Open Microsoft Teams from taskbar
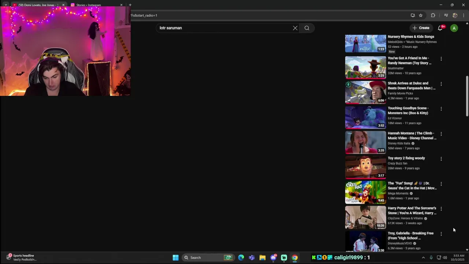 (x=252, y=257)
